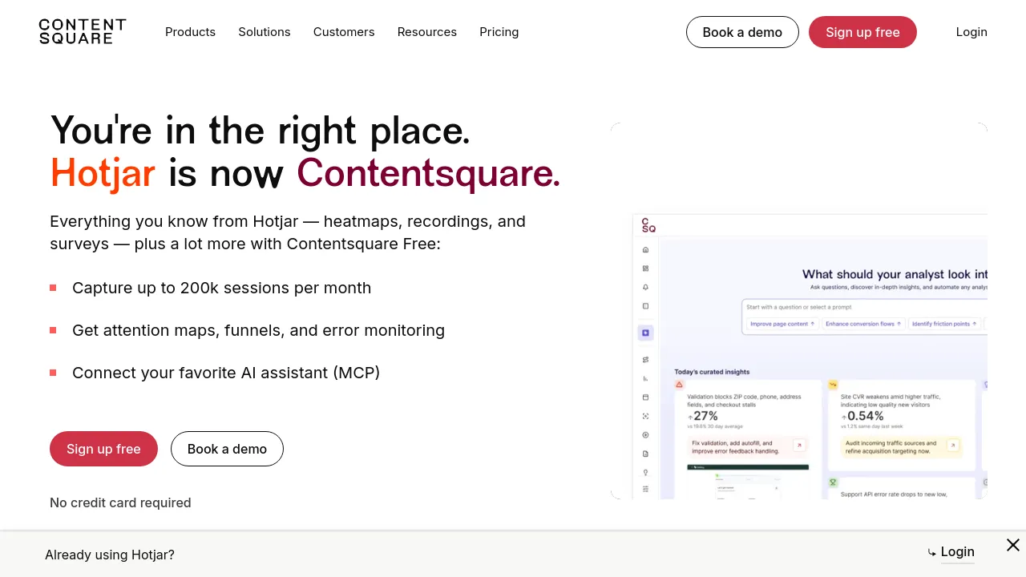The width and height of the screenshot is (1026, 577).
Task: Click 'Get attention maps, funnels, and error monitoring'
Action: (258, 330)
